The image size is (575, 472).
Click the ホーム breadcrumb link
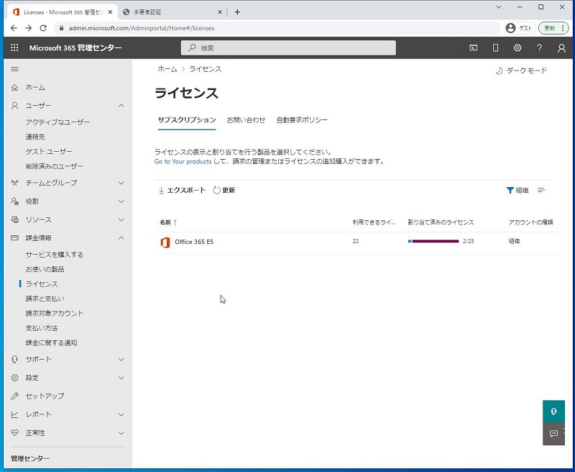[167, 69]
